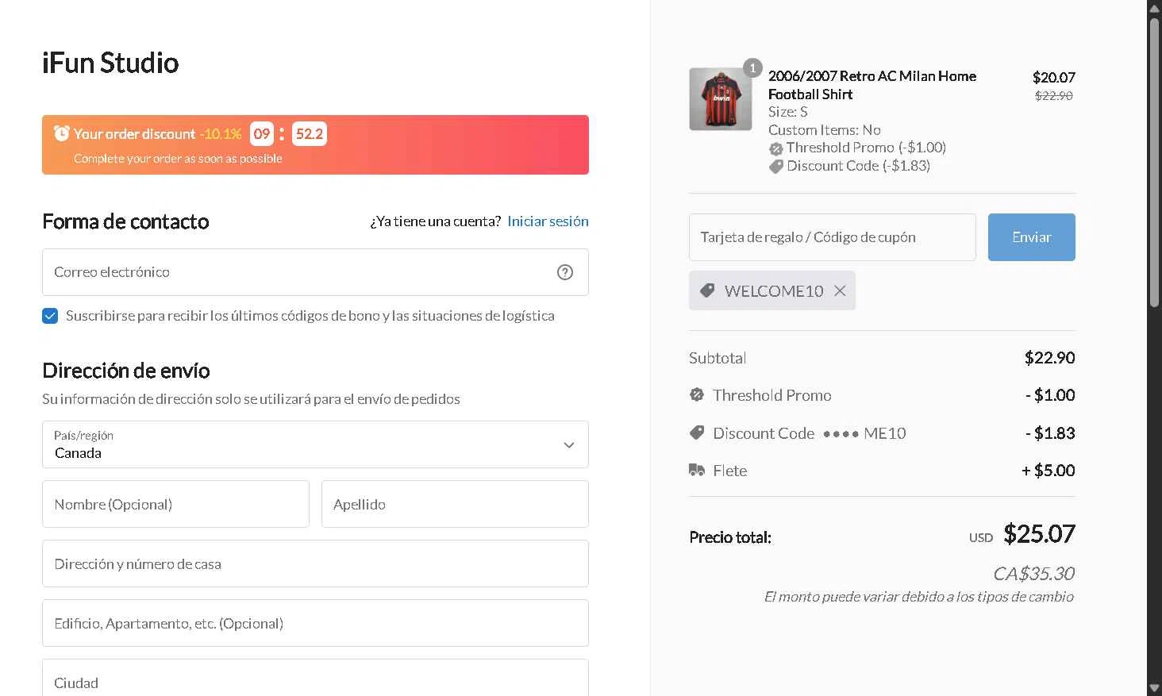
Task: Open the País/región Canada dropdown
Action: tap(315, 444)
